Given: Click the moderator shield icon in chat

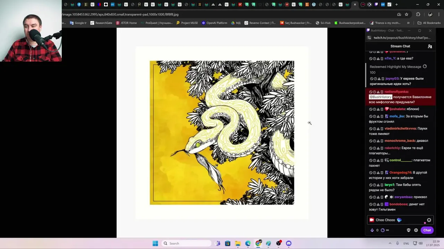Looking at the screenshot, I should point(409,230).
